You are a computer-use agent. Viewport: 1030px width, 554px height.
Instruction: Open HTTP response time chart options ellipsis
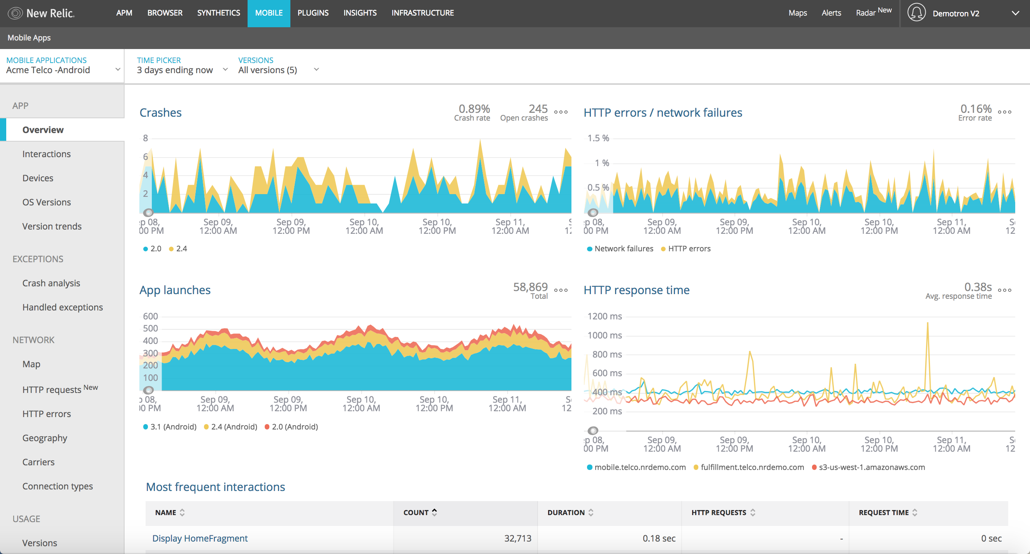1004,290
